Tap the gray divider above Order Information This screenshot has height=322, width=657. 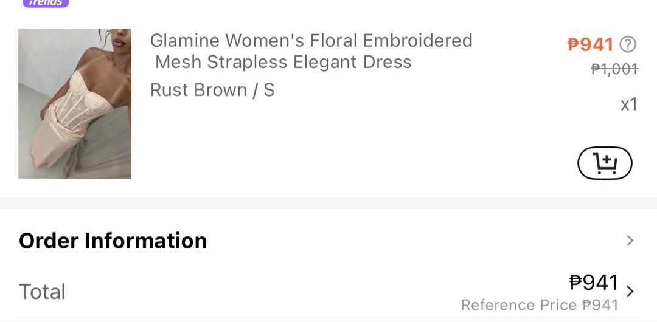pos(328,203)
